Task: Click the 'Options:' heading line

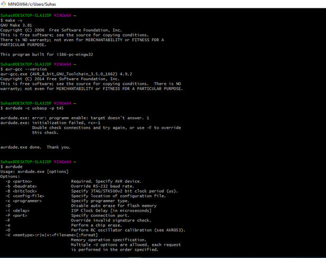Action: (x=10, y=177)
